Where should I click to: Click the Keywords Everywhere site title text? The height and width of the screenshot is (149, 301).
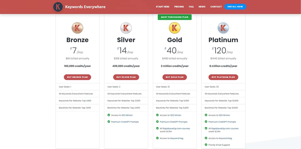pyautogui.click(x=85, y=7)
